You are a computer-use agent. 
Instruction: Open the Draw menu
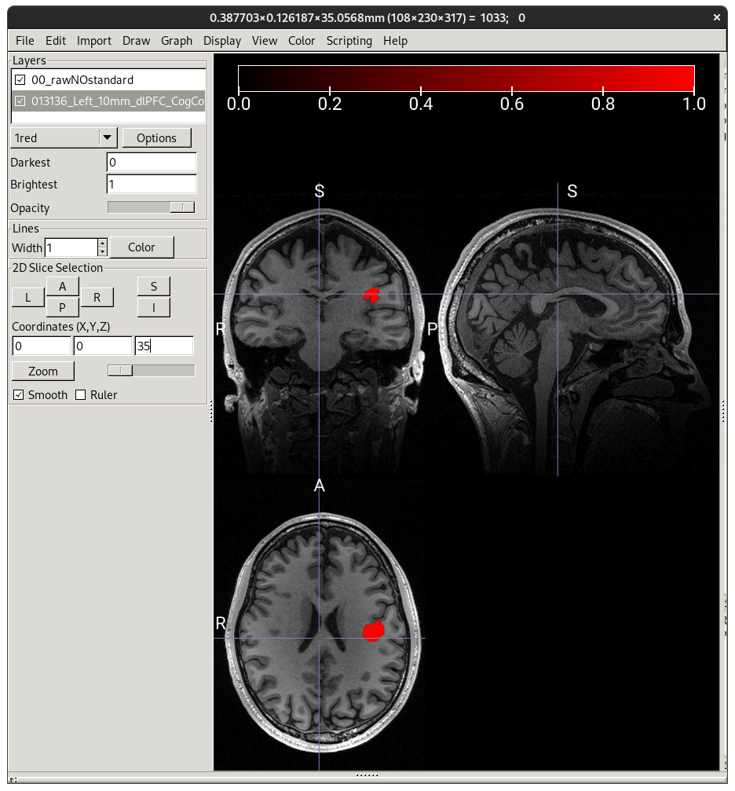pos(136,41)
